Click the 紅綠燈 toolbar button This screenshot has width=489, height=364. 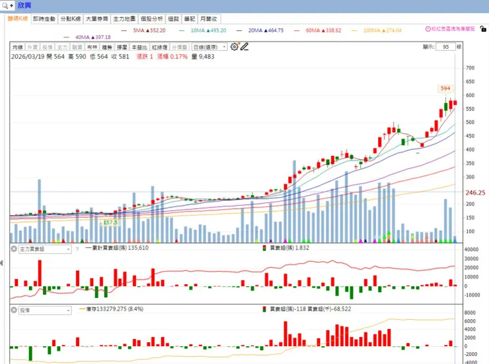(160, 47)
